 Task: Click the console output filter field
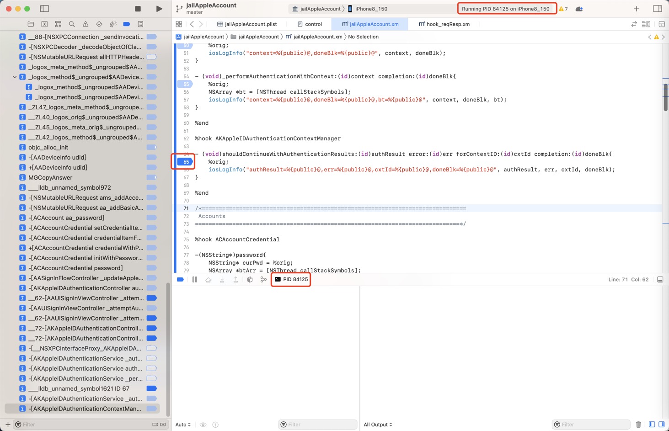pyautogui.click(x=592, y=425)
